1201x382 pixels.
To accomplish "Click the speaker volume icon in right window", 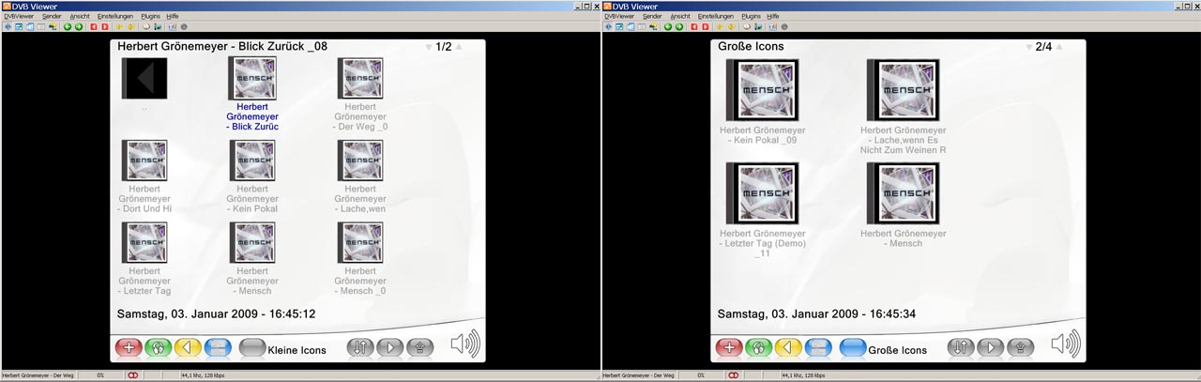I will [1066, 345].
